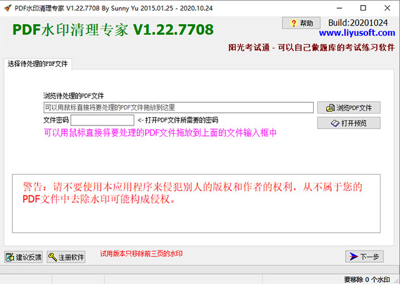Screen dimensions: 400x284
Task: Close the PDF水印清理专家 window
Action: [x=387, y=8]
